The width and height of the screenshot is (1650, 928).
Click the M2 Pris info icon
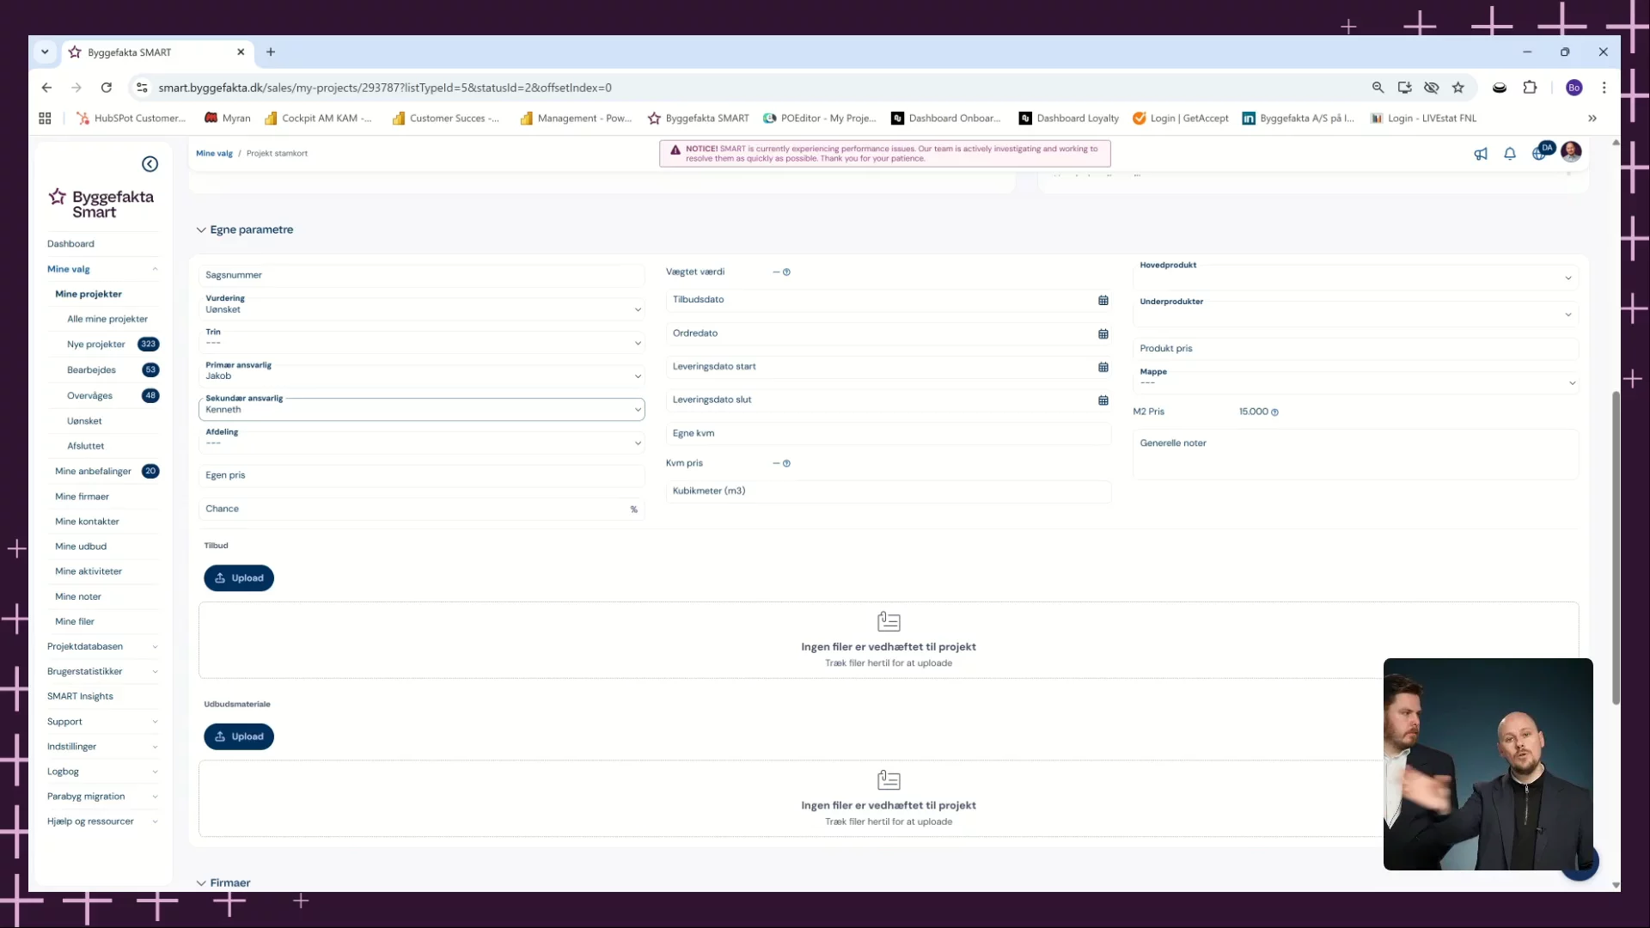(1274, 412)
